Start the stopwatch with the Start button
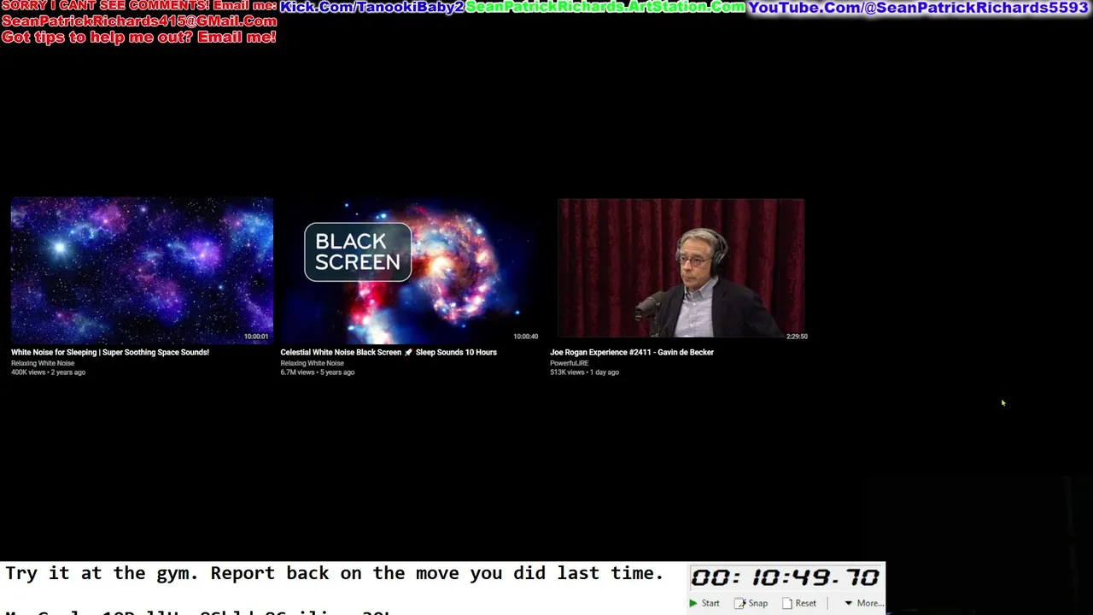The width and height of the screenshot is (1093, 615). click(704, 603)
